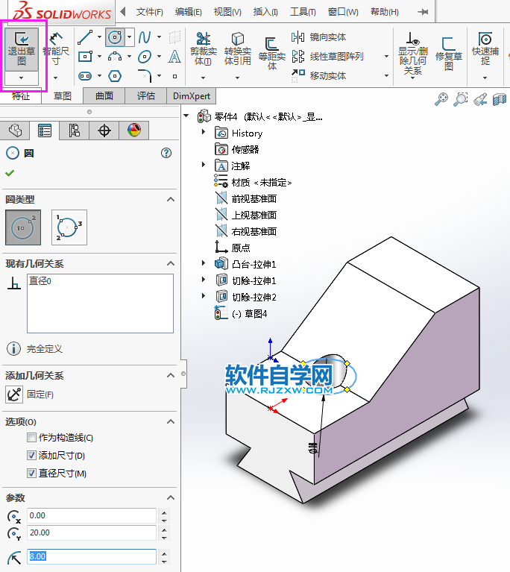
Task: Select the Arc sketch tool
Action: (x=115, y=57)
